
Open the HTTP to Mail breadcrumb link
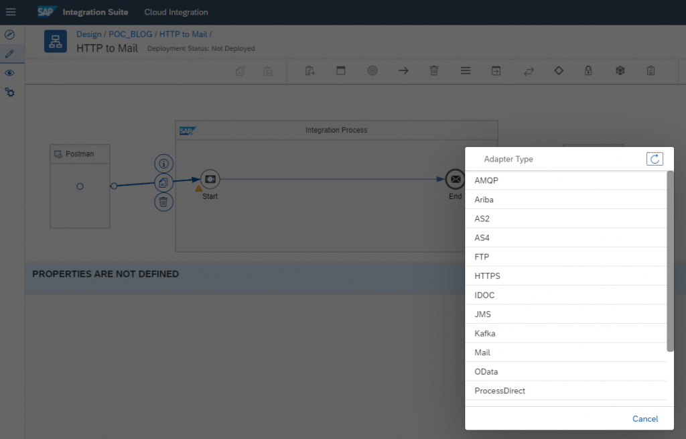click(x=184, y=34)
